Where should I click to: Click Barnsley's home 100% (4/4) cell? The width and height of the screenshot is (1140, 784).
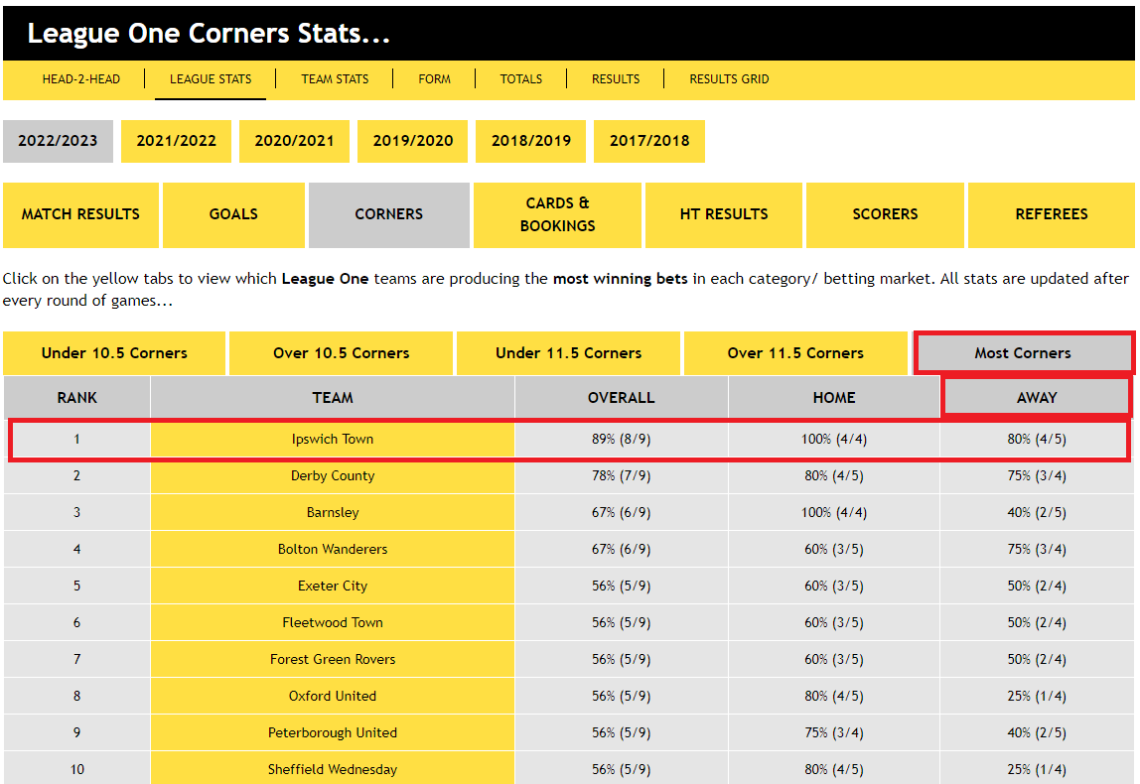click(834, 513)
